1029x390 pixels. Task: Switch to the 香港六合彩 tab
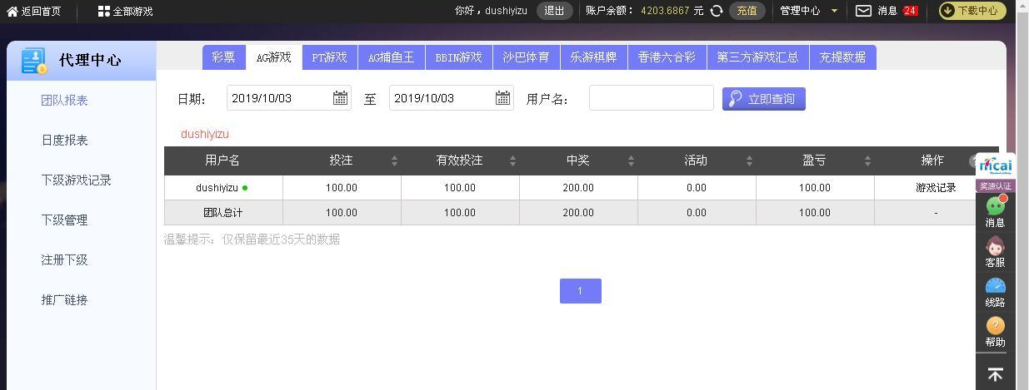pyautogui.click(x=667, y=57)
